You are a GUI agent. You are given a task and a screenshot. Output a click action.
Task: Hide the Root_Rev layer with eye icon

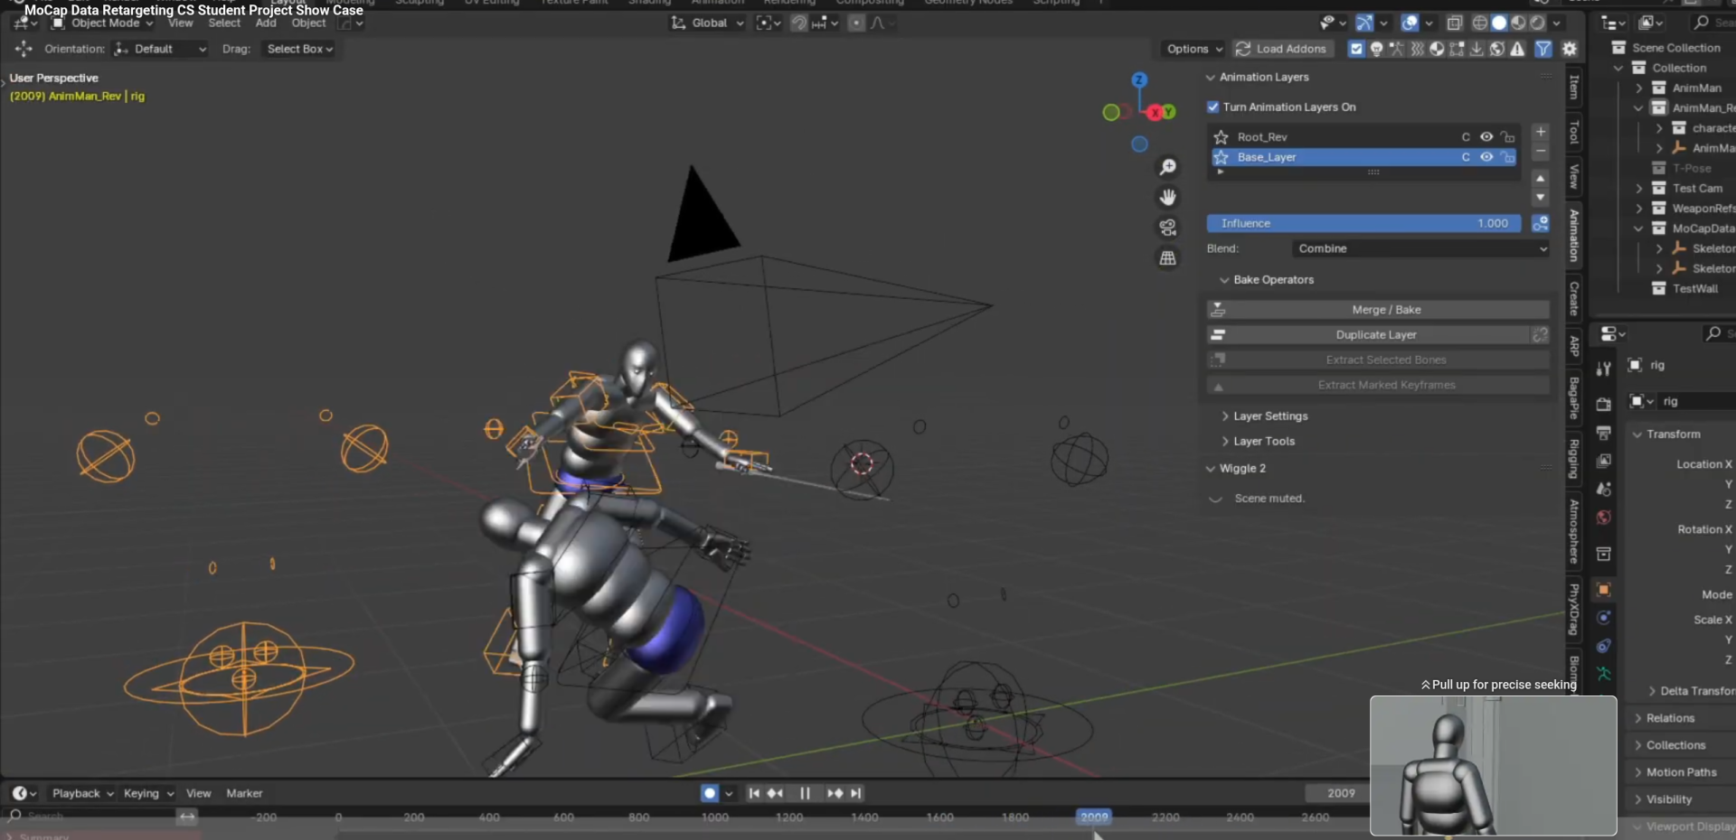click(1486, 137)
